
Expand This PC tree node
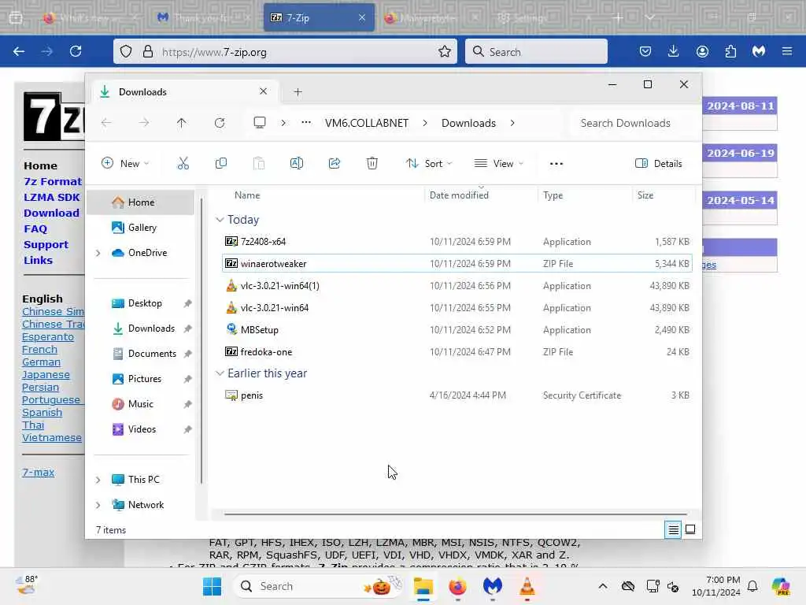pyautogui.click(x=98, y=480)
